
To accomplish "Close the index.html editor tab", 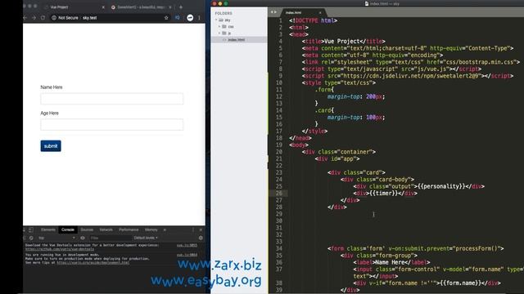I will 320,13.
